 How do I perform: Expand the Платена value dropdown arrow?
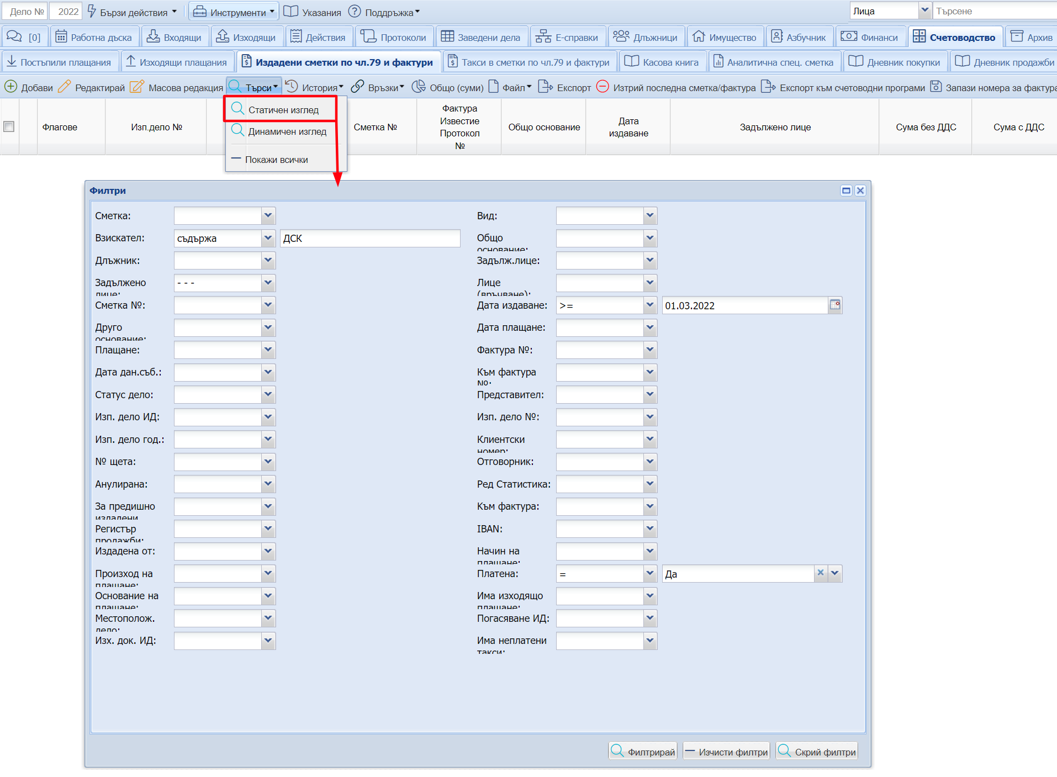(835, 573)
